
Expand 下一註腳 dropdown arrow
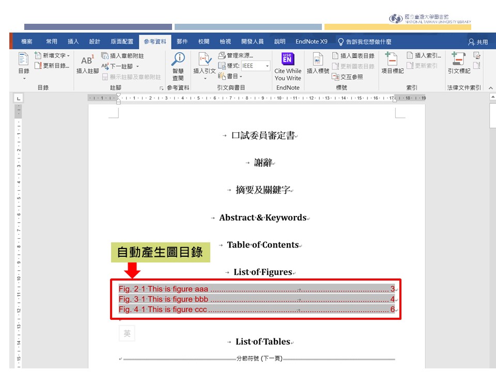click(x=137, y=67)
